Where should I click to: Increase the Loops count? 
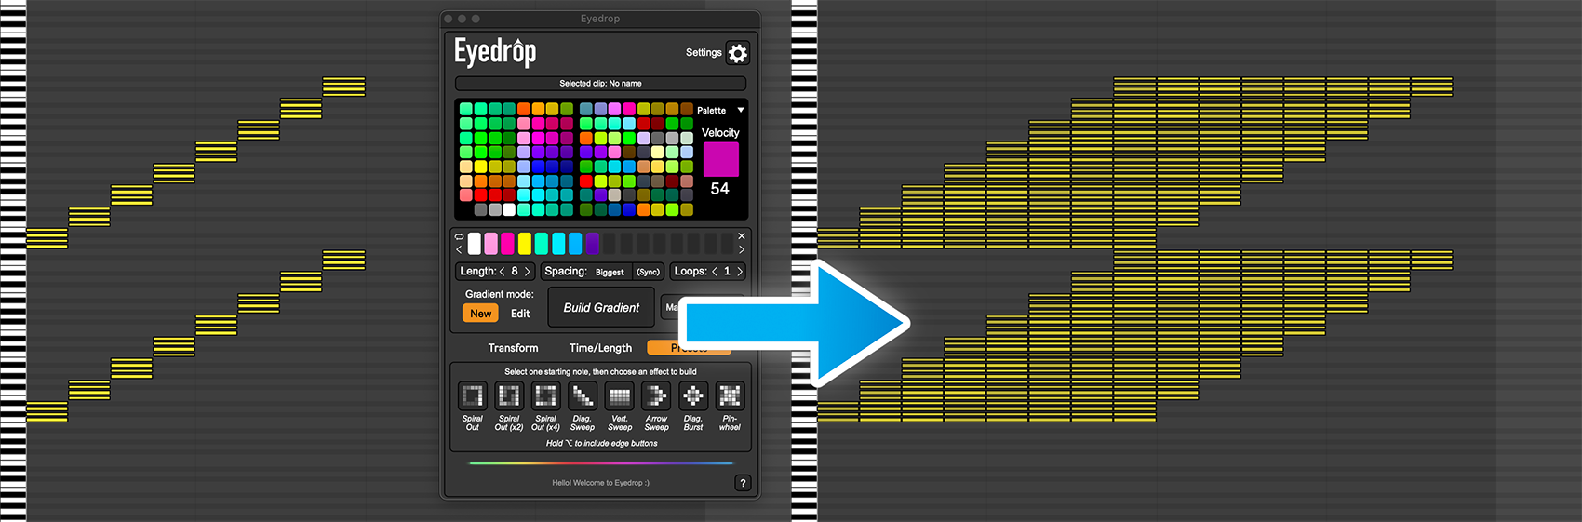(x=740, y=272)
